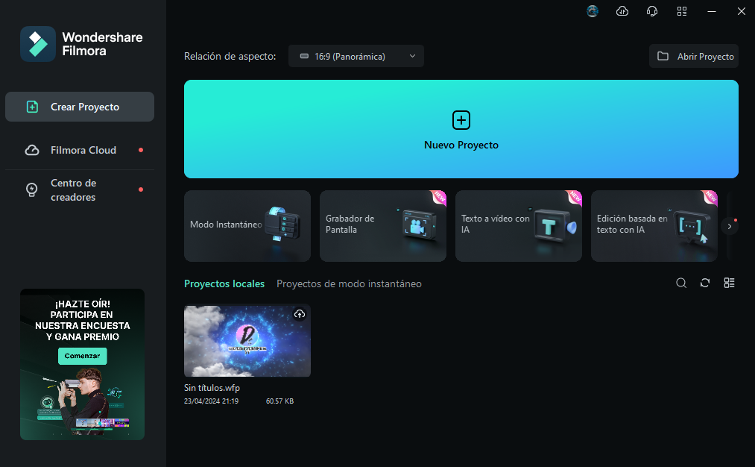Screen dimensions: 755x467
Task: Click the survey promotional banner image
Action: (82, 364)
